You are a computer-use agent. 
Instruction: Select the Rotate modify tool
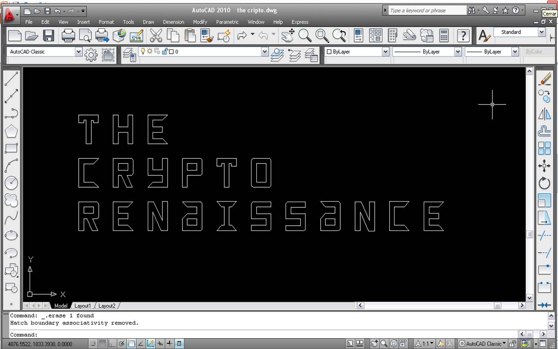545,183
